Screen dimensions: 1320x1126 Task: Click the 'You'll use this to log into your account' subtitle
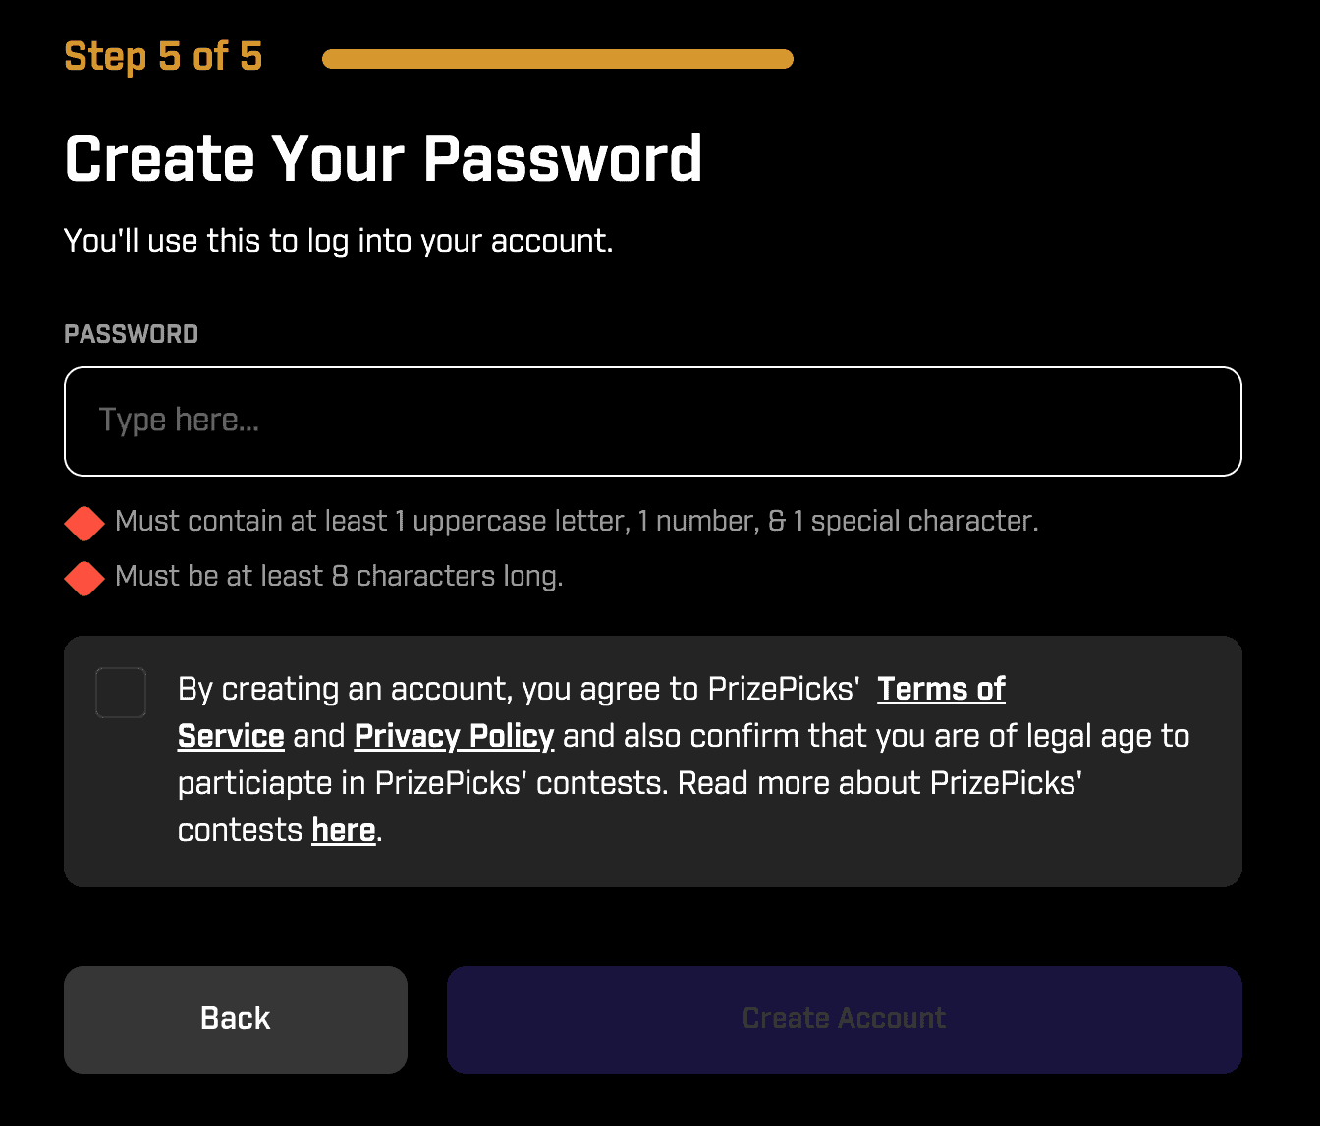pyautogui.click(x=338, y=241)
